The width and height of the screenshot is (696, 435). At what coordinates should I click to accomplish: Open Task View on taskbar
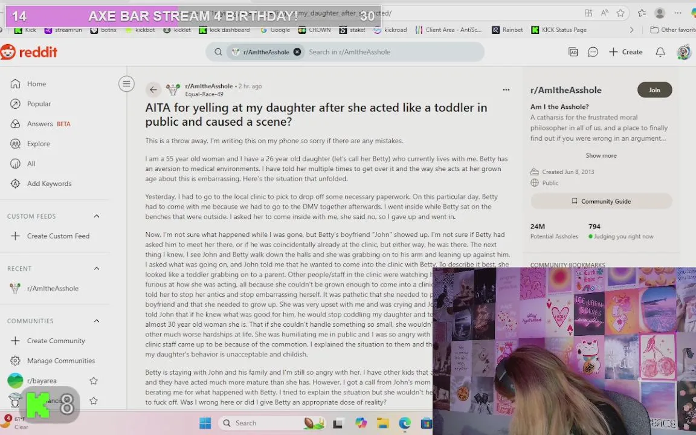pos(338,424)
